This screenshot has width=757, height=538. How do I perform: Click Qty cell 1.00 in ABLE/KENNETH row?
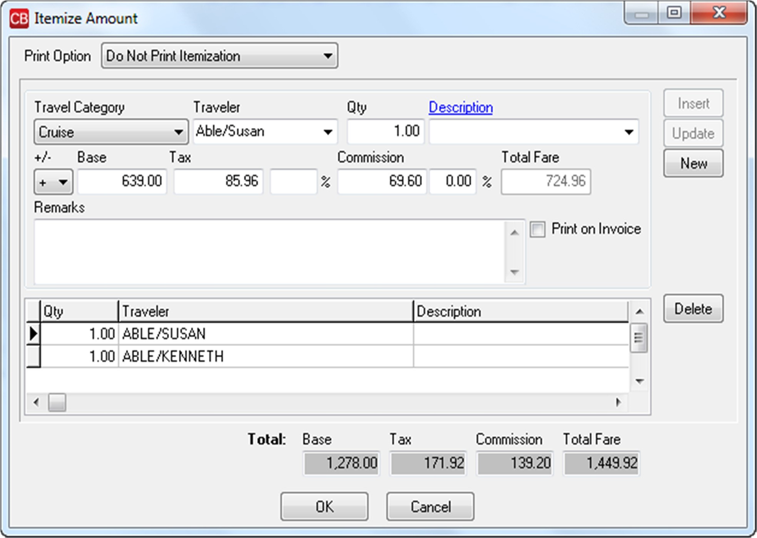(x=79, y=356)
